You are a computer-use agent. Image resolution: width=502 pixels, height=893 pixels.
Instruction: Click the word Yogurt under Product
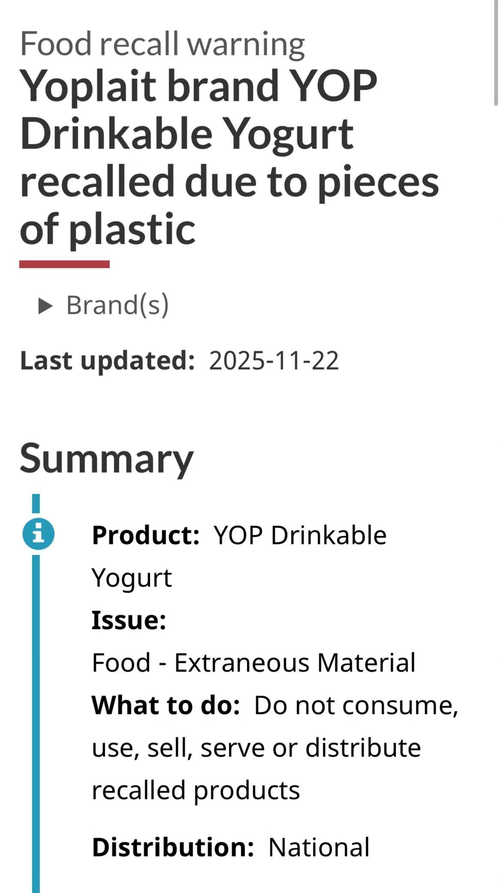(x=132, y=578)
